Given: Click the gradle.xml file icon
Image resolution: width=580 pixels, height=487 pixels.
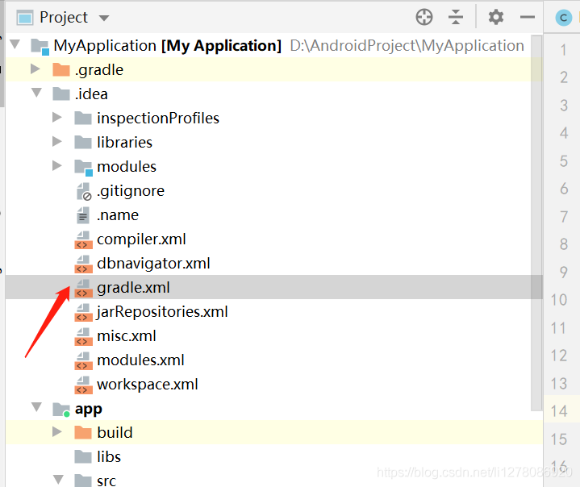Looking at the screenshot, I should pyautogui.click(x=83, y=288).
